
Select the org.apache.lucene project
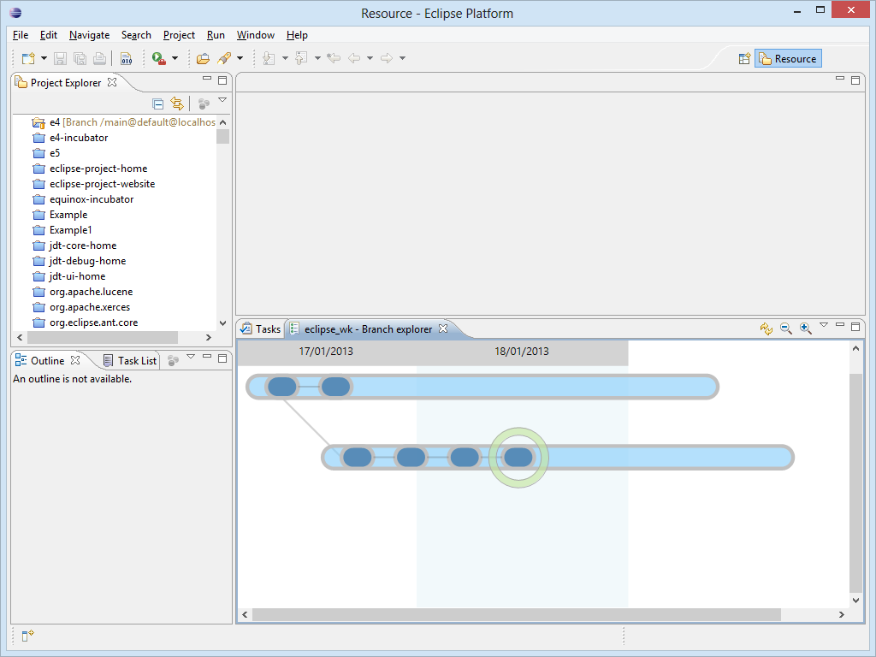(83, 292)
